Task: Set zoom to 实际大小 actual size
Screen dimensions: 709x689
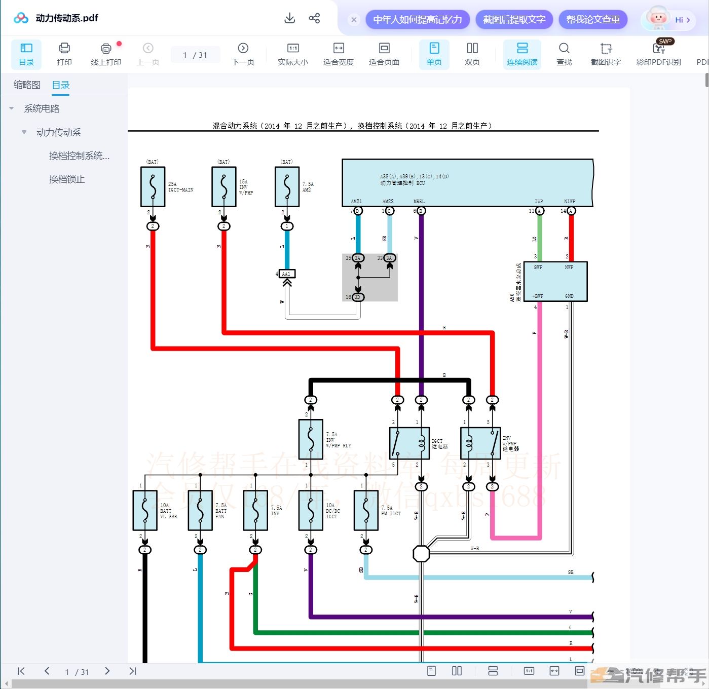Action: 293,54
